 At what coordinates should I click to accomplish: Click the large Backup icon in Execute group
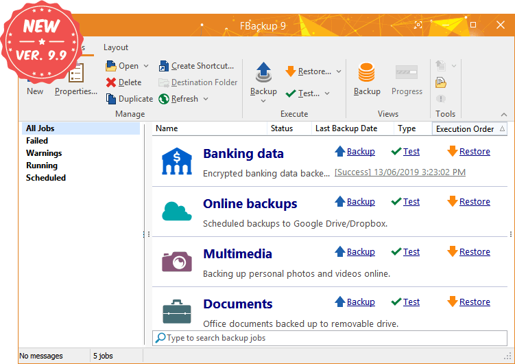pos(263,73)
